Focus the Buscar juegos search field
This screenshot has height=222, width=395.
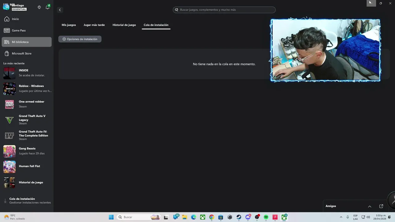pos(224,10)
